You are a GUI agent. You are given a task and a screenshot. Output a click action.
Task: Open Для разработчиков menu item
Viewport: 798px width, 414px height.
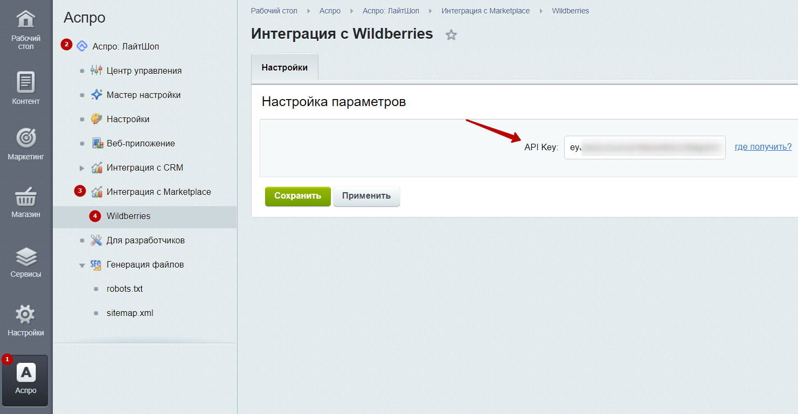(145, 240)
